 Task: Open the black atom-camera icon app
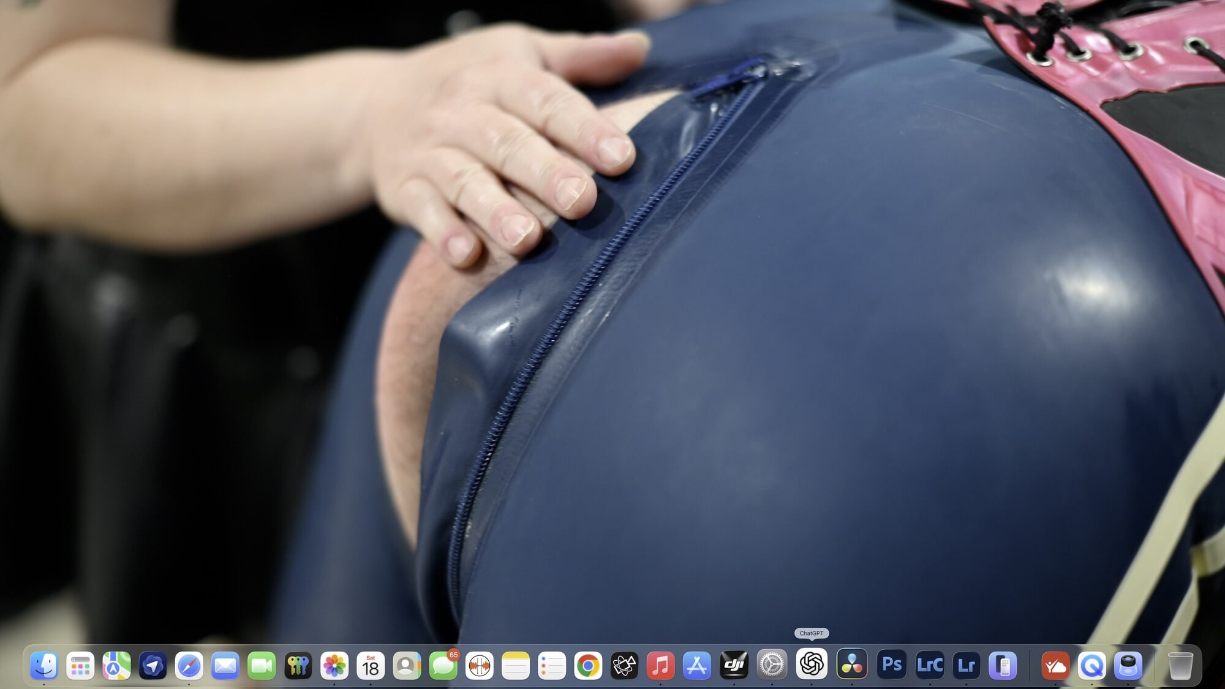pyautogui.click(x=624, y=665)
